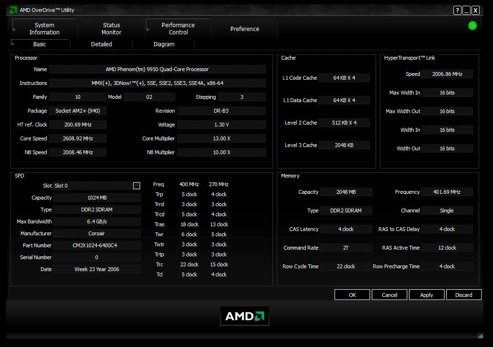This screenshot has width=493, height=347.
Task: Click the Part Number CM2X1024-6400C4
Action: point(97,245)
